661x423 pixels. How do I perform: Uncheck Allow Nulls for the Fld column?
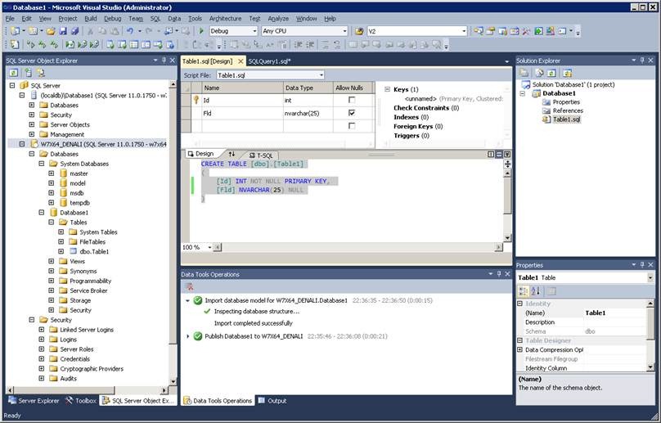click(351, 113)
